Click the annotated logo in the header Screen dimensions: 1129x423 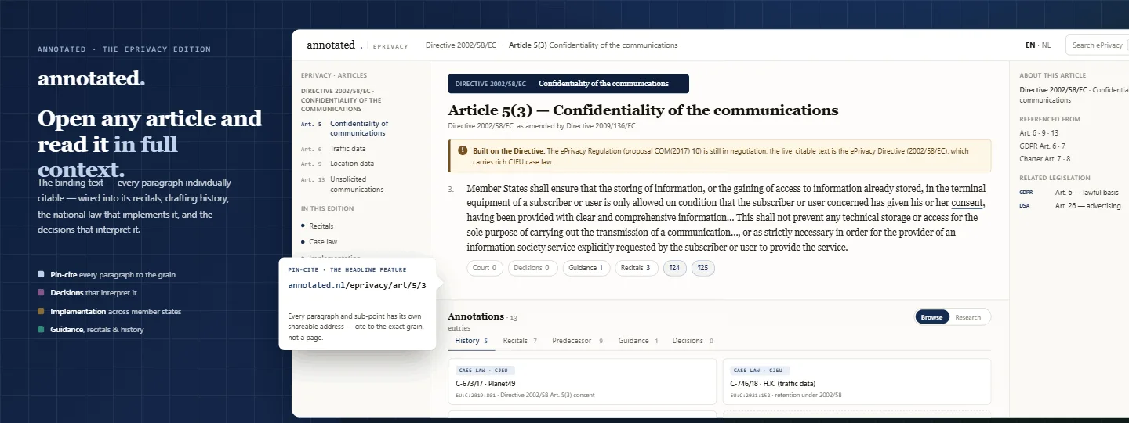(x=335, y=45)
